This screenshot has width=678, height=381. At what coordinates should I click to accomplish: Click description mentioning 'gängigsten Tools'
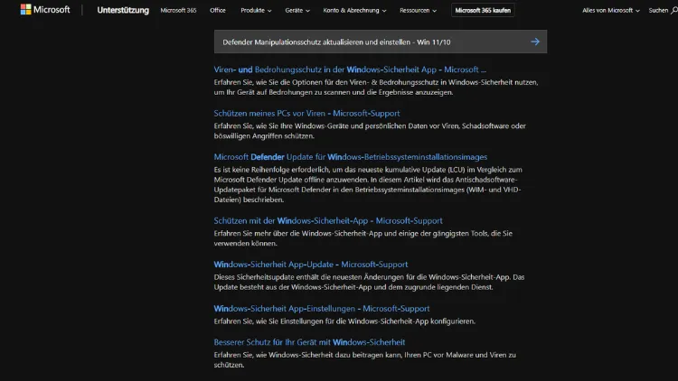363,238
